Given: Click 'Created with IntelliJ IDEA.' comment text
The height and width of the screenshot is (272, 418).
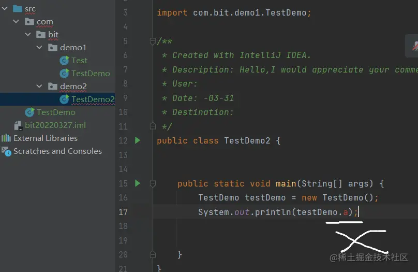Looking at the screenshot, I should point(241,55).
